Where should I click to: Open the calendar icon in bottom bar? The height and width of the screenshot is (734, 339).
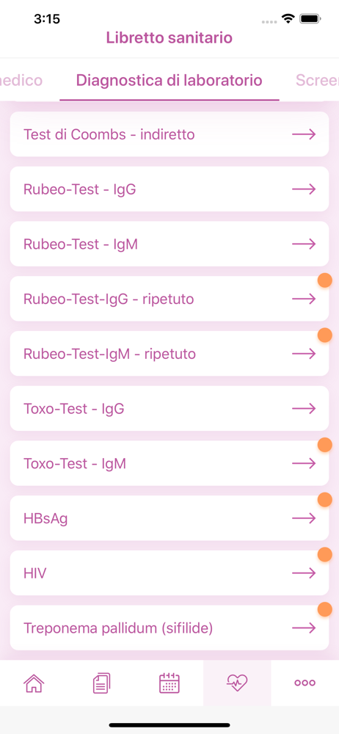pyautogui.click(x=169, y=683)
